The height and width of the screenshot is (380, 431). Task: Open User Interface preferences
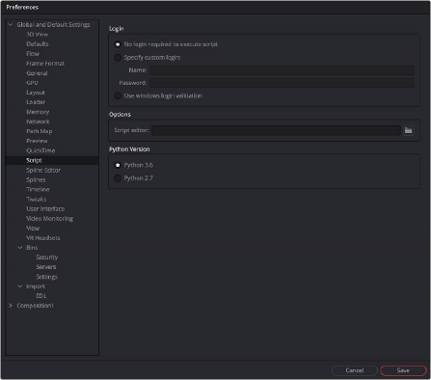(x=45, y=209)
